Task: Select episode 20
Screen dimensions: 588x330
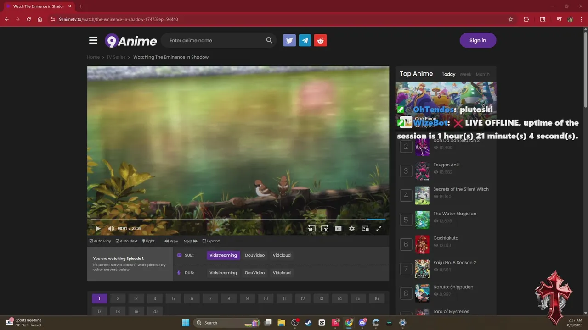Action: tap(155, 311)
